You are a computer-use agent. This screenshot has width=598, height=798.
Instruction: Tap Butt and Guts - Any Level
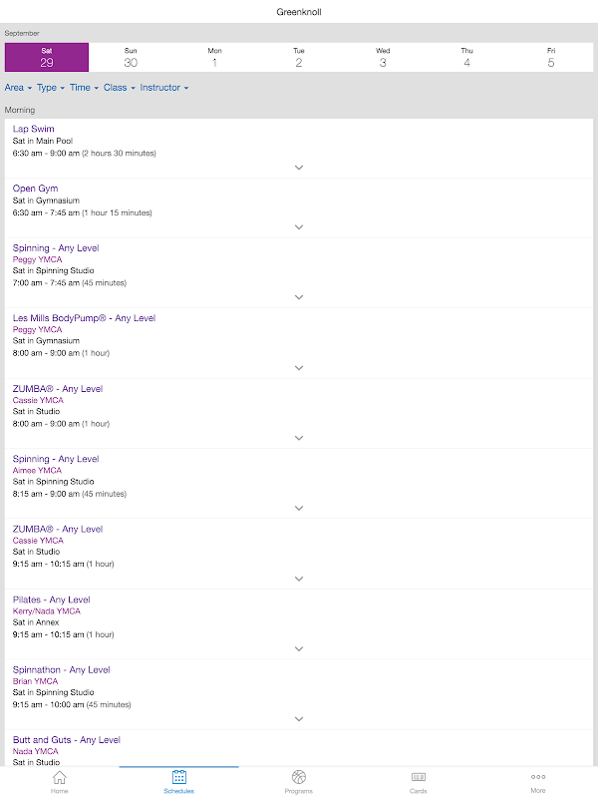tap(67, 740)
